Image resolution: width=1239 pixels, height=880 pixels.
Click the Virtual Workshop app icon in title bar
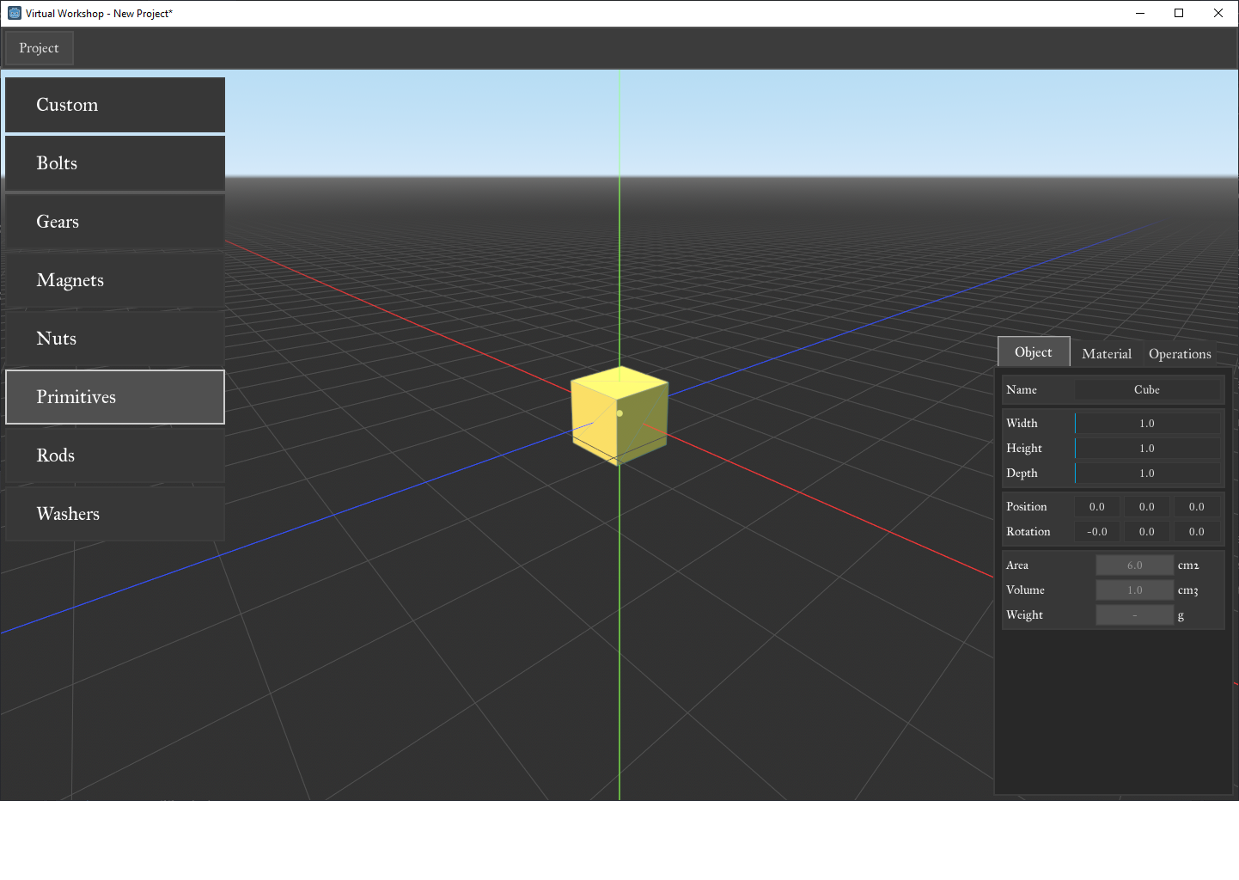click(15, 13)
